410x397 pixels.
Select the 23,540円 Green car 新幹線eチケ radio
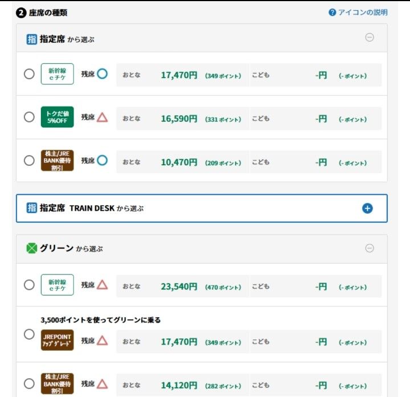(29, 285)
